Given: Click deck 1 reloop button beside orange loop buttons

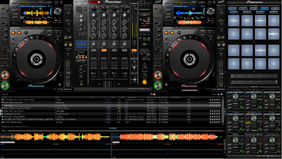Looking at the screenshot, I should (x=26, y=33).
